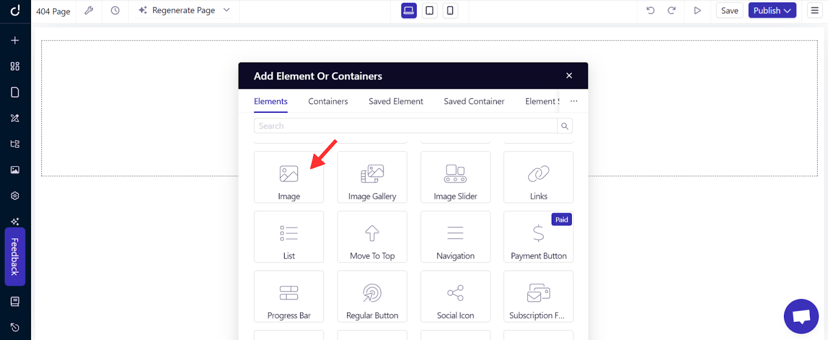Open the partially hidden Element tab
The width and height of the screenshot is (828, 340).
point(542,101)
